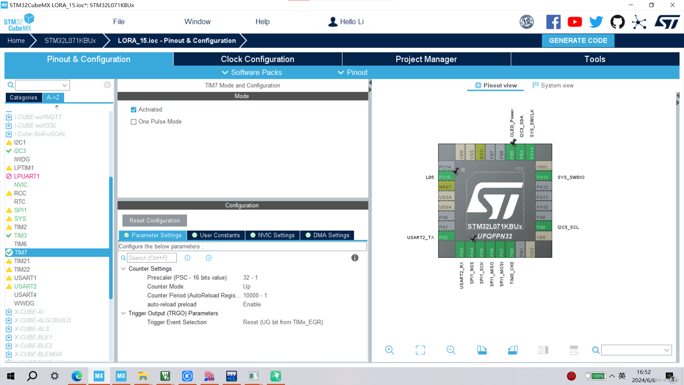
Task: Open the Tools tab
Action: click(x=595, y=59)
